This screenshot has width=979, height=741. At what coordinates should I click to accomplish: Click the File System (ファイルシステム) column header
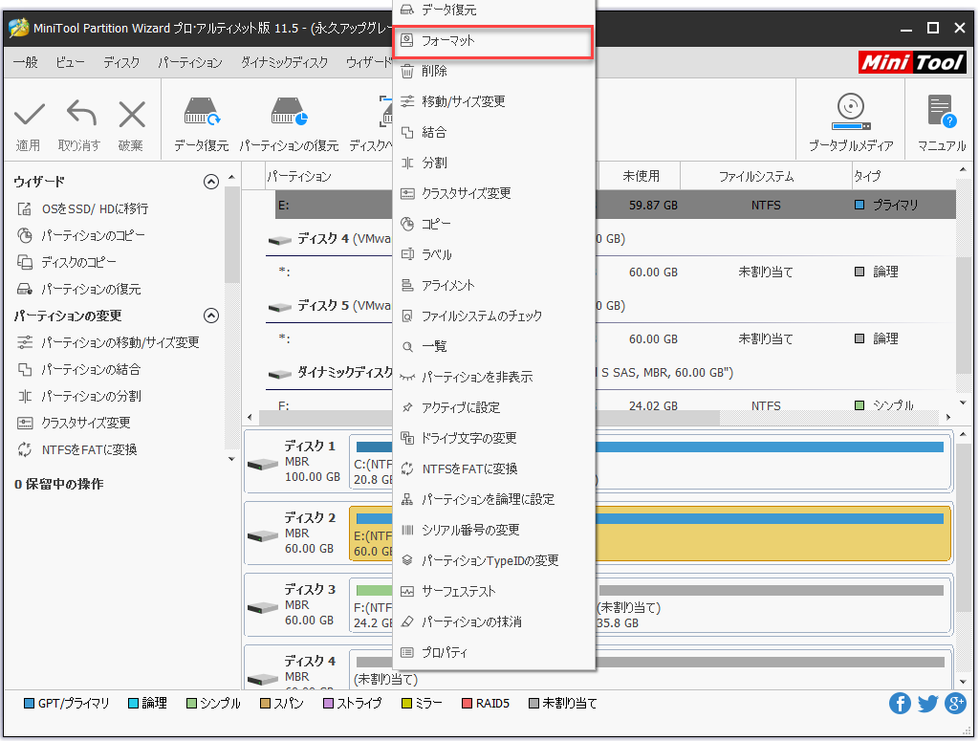(x=766, y=176)
